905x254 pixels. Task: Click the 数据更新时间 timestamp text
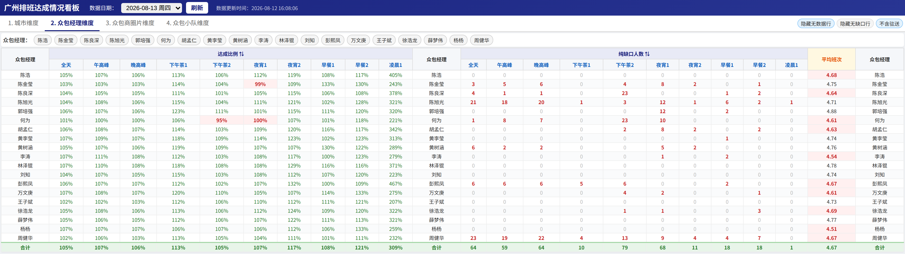(257, 8)
